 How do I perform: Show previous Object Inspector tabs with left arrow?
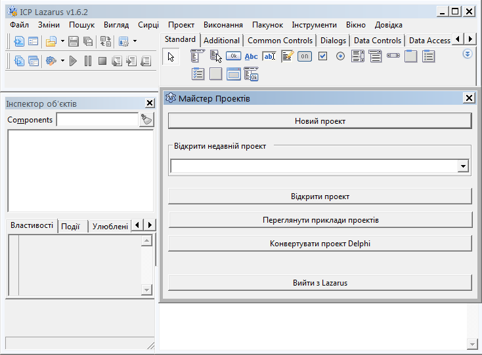[137, 225]
